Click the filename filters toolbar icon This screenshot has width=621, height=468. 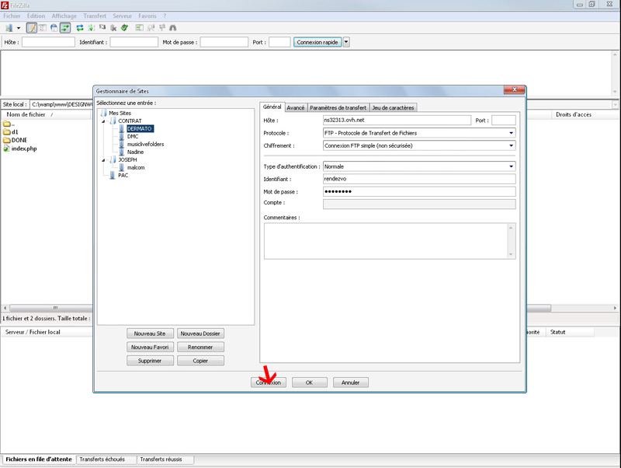pyautogui.click(x=151, y=28)
